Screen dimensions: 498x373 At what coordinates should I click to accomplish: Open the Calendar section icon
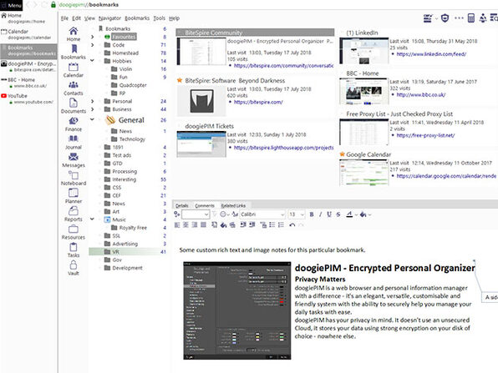click(74, 70)
